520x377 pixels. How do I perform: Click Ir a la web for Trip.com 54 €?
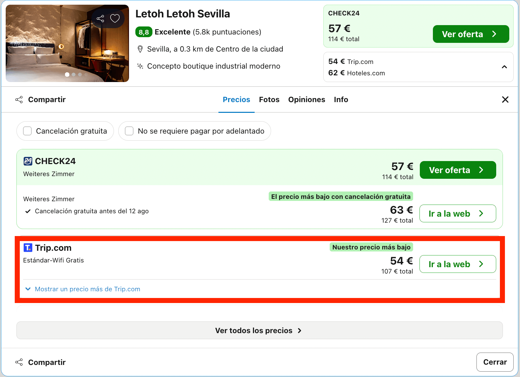(458, 264)
